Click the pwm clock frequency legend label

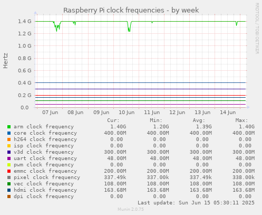pyautogui.click(x=44, y=165)
